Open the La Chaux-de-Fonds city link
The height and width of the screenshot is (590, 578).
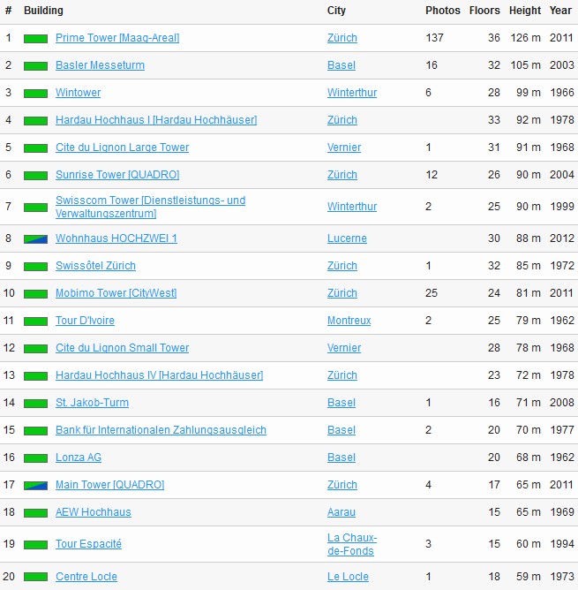(352, 544)
